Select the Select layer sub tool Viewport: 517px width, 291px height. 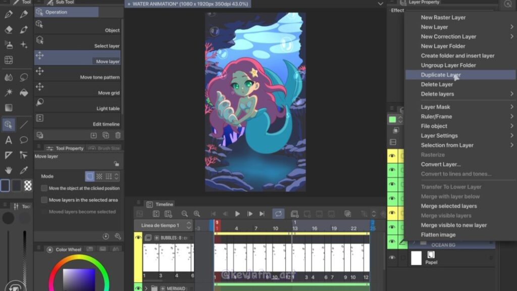78,42
